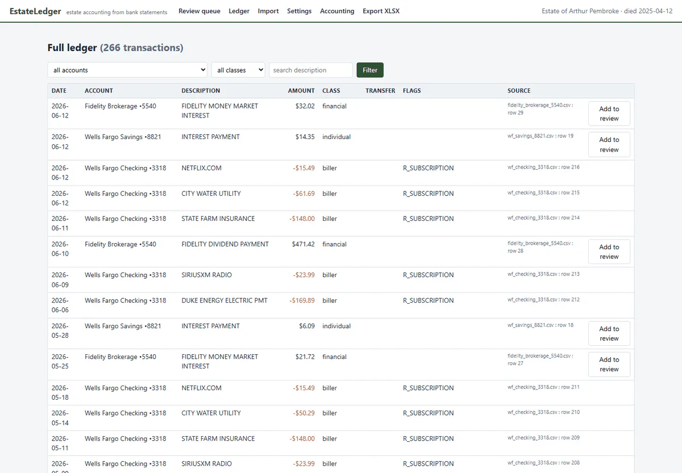Add Fidelity Money Market $32.02 to review
Screen dimensions: 682x473
point(609,114)
